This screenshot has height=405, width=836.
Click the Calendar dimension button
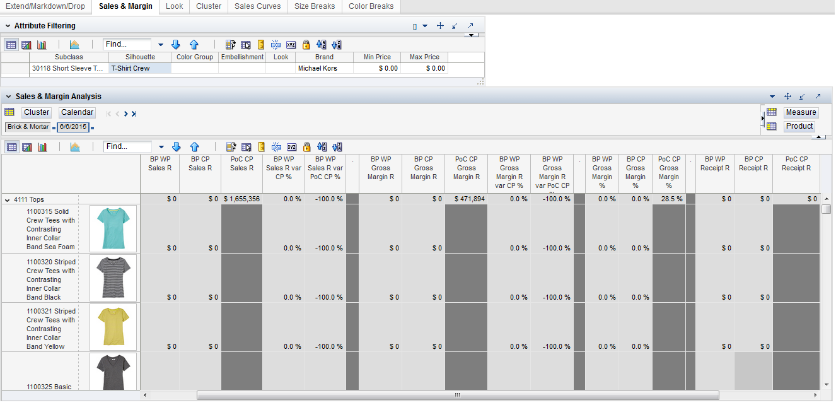(78, 112)
